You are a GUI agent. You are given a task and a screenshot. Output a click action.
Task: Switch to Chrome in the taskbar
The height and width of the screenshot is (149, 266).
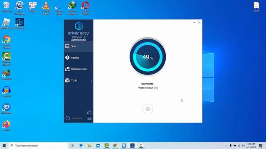coord(115,145)
